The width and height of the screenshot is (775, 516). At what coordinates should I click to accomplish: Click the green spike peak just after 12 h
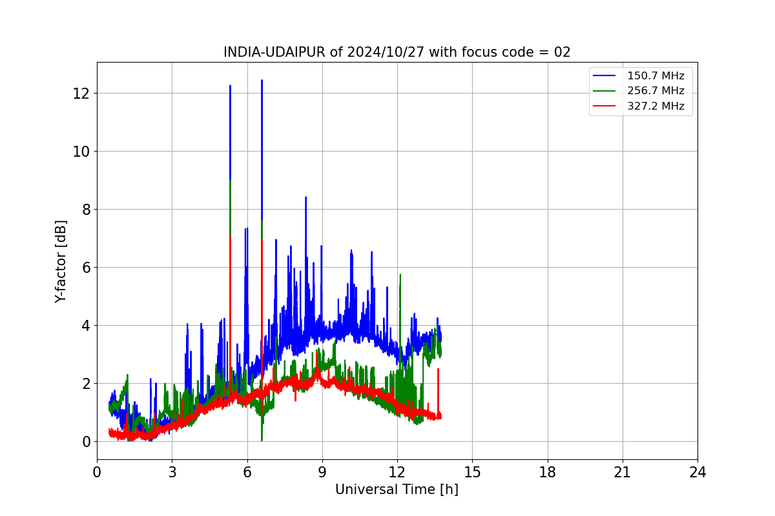click(x=400, y=275)
